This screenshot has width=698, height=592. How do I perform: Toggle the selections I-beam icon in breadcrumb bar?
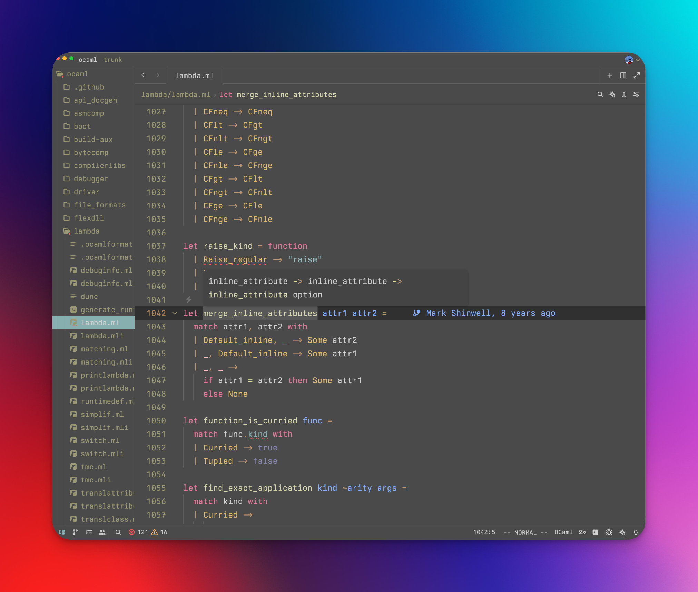[624, 94]
